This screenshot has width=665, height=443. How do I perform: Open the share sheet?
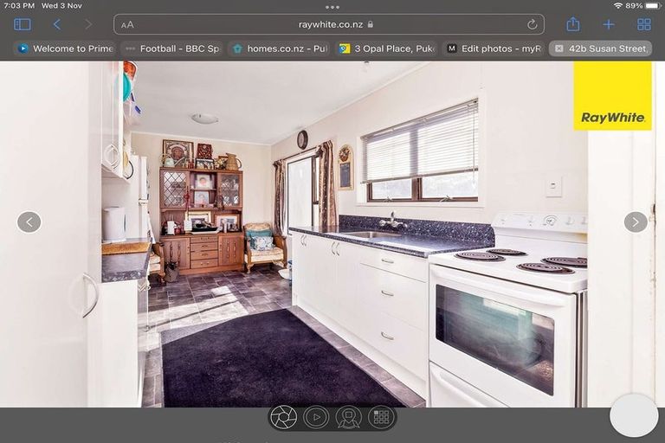(x=572, y=24)
